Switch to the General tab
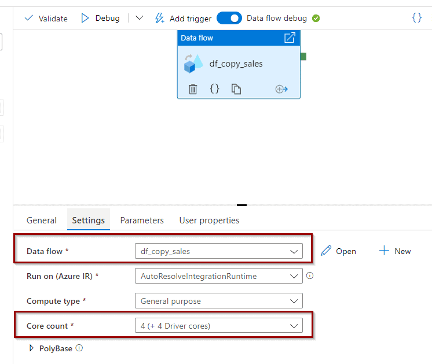Viewport: 432px width, 364px height. (x=42, y=220)
